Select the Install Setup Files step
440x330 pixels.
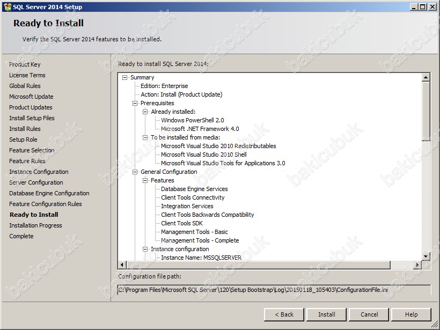(x=32, y=118)
